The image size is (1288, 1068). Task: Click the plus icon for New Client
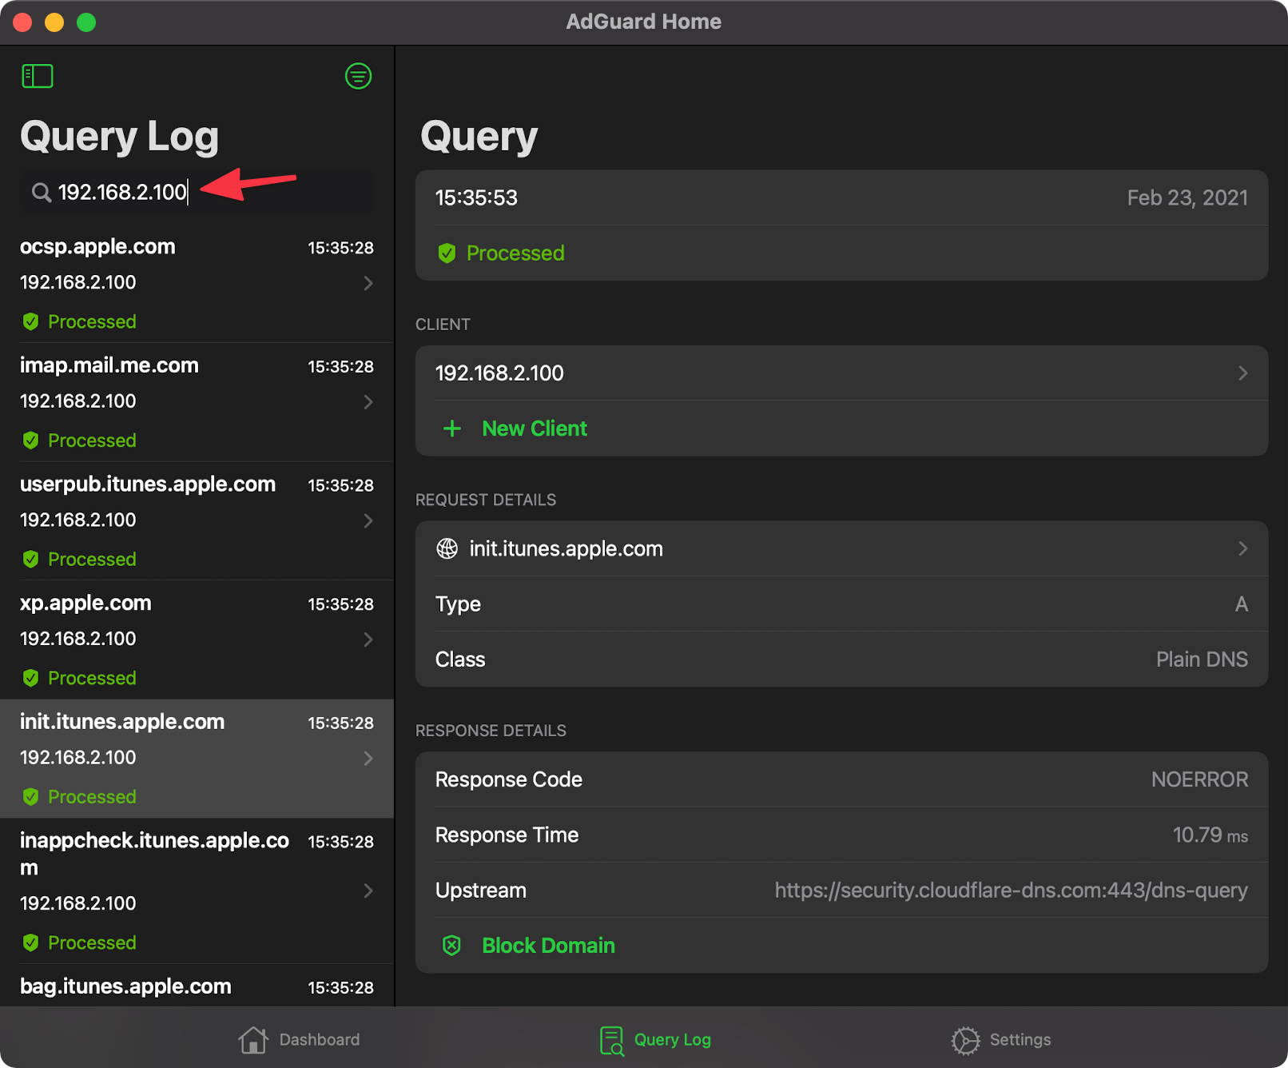[452, 428]
